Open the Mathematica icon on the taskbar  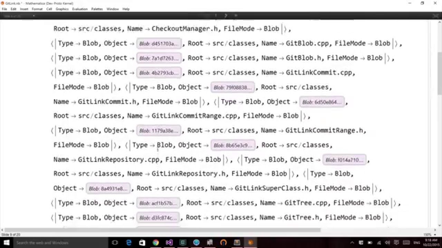[250, 242]
